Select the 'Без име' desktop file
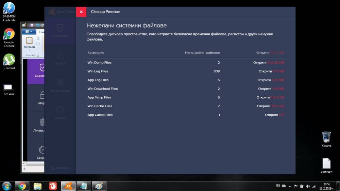Image resolution: width=340 pixels, height=191 pixels. click(x=9, y=90)
